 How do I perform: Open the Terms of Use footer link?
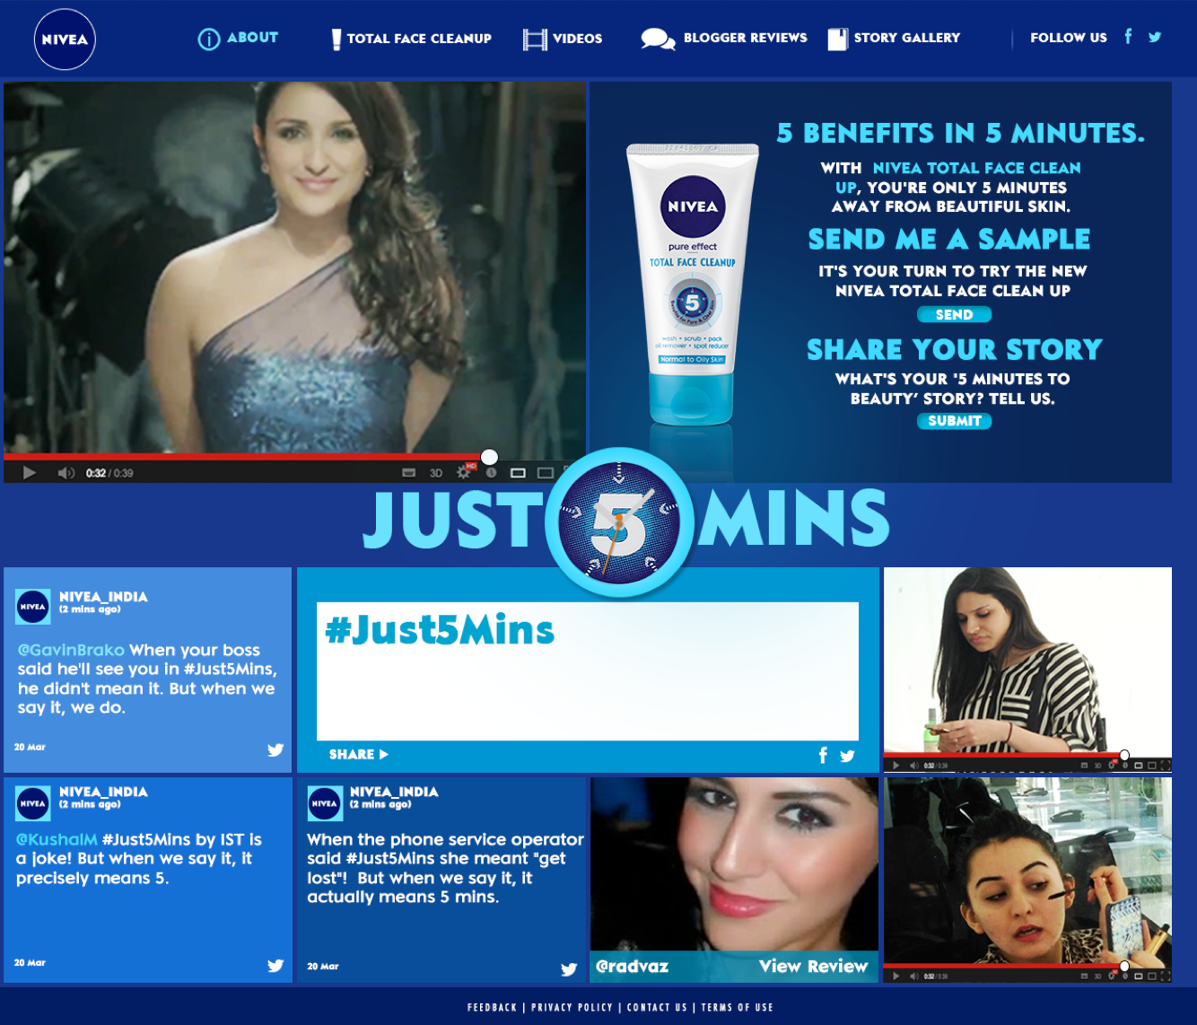point(737,1008)
